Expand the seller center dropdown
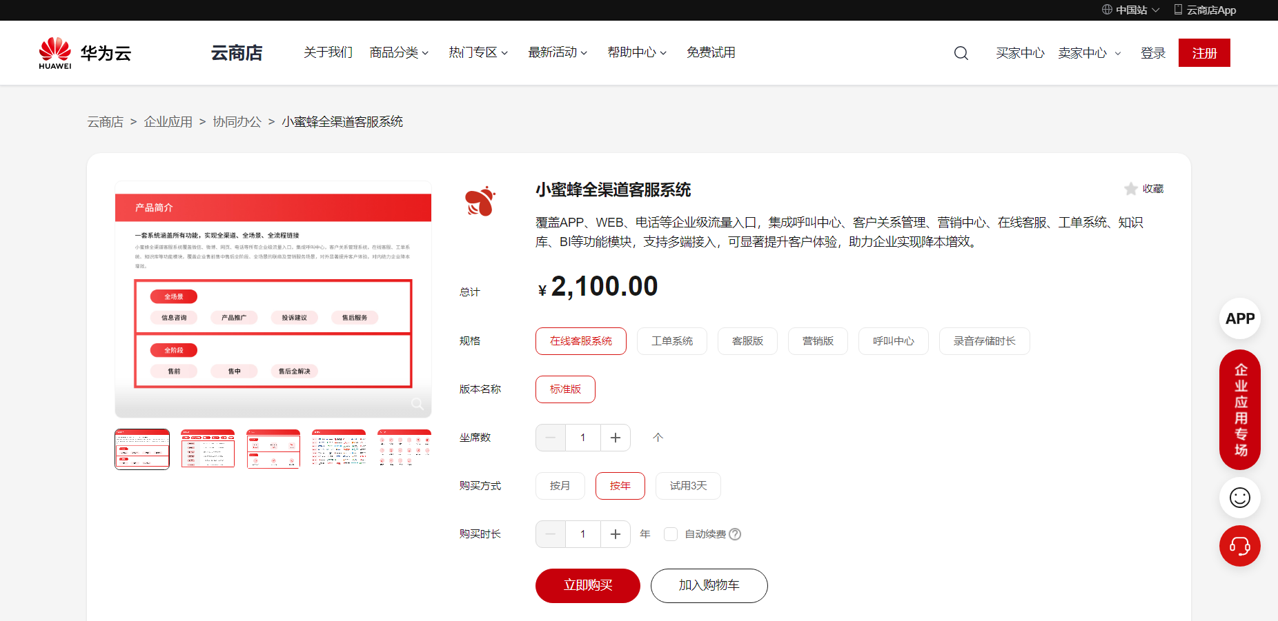The height and width of the screenshot is (621, 1278). [x=1089, y=53]
